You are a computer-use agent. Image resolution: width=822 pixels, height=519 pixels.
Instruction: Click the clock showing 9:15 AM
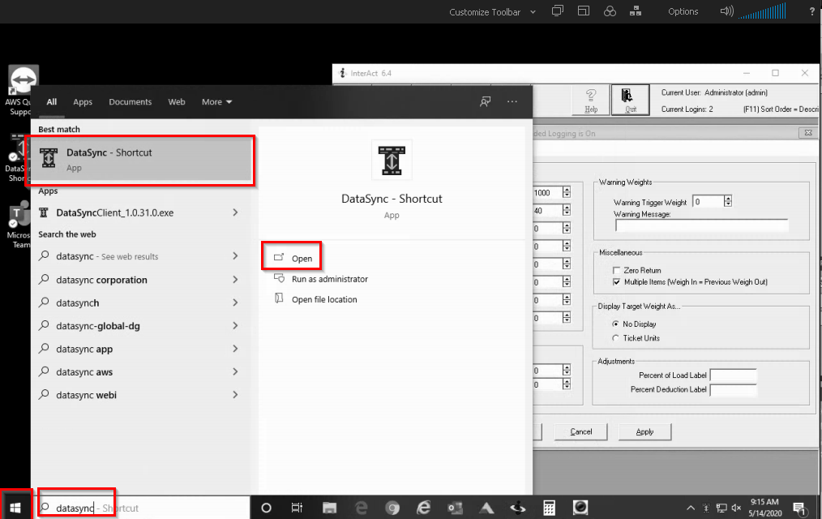coord(764,502)
